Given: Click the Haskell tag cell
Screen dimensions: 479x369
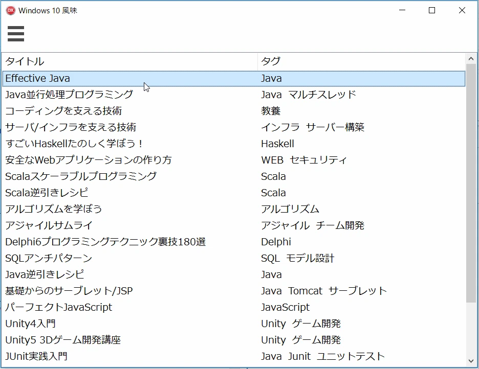Looking at the screenshot, I should (x=277, y=144).
